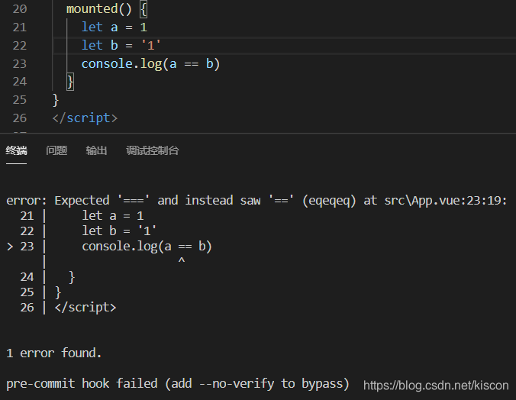
Task: Open src\App.vue:23:19 link in terminal
Action: click(x=445, y=200)
